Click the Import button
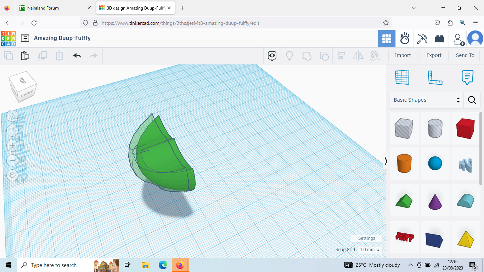 click(403, 55)
